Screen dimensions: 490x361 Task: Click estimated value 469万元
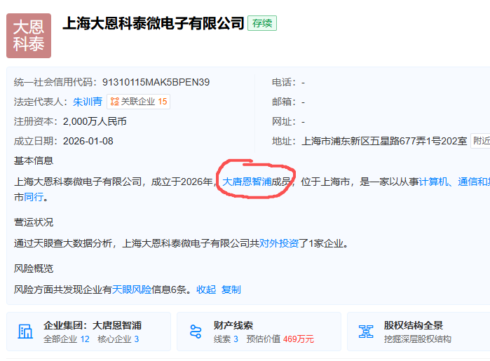[299, 339]
